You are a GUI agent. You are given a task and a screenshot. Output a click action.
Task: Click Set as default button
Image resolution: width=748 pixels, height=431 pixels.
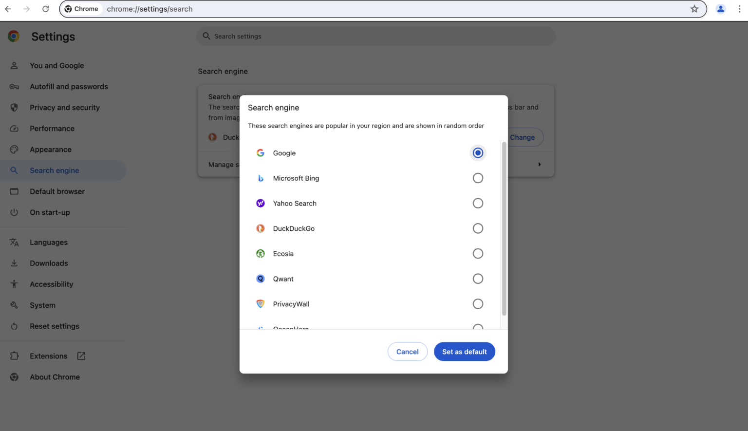pos(465,352)
